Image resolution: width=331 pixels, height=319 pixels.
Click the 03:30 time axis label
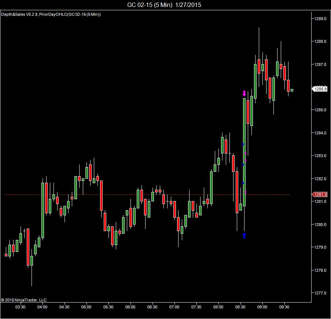click(20, 307)
